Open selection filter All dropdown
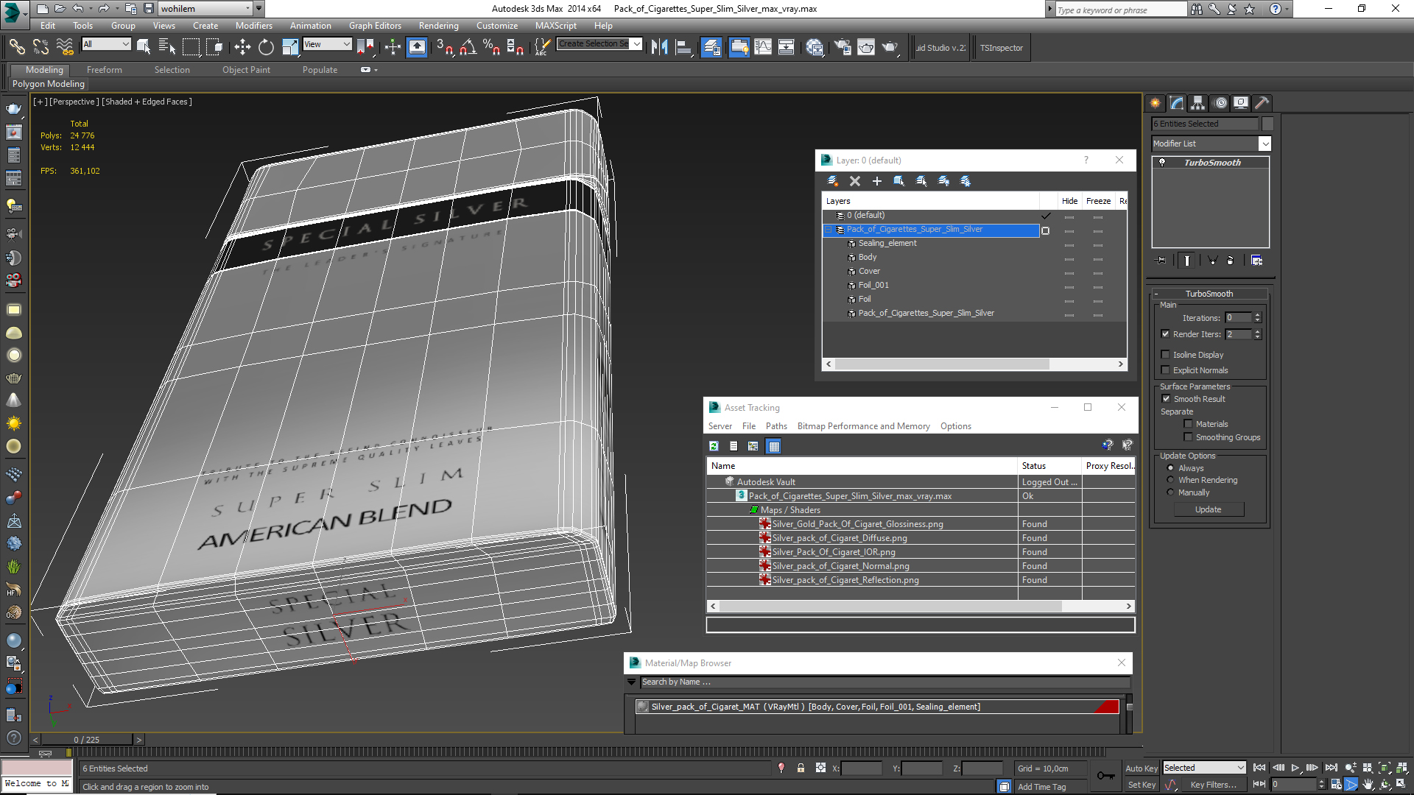The width and height of the screenshot is (1414, 795). click(106, 44)
